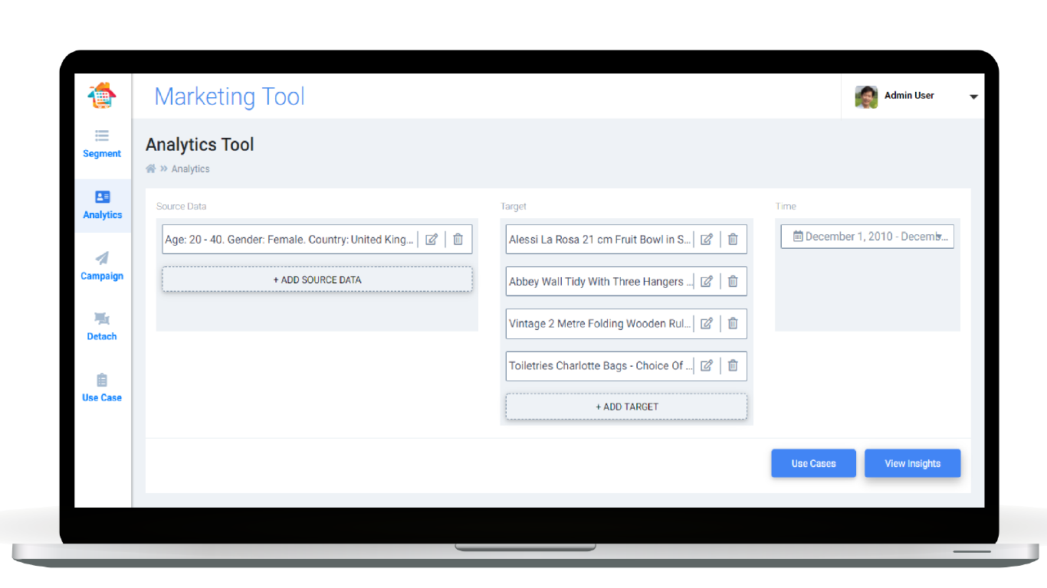Select the Analytics card icon in sidebar
Viewport: 1047px width, 588px height.
102,197
